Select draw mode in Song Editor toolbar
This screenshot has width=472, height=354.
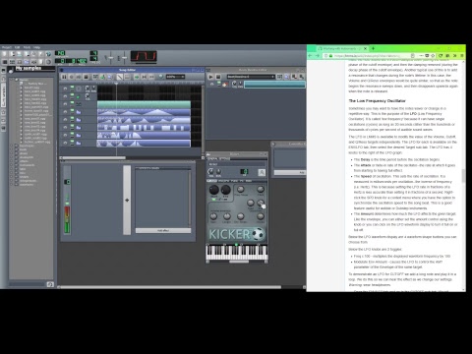click(120, 77)
